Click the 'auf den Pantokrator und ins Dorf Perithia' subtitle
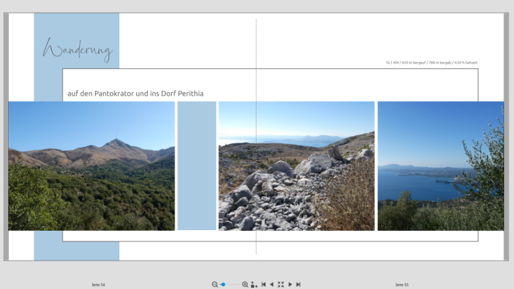Image resolution: width=514 pixels, height=289 pixels. pos(135,94)
